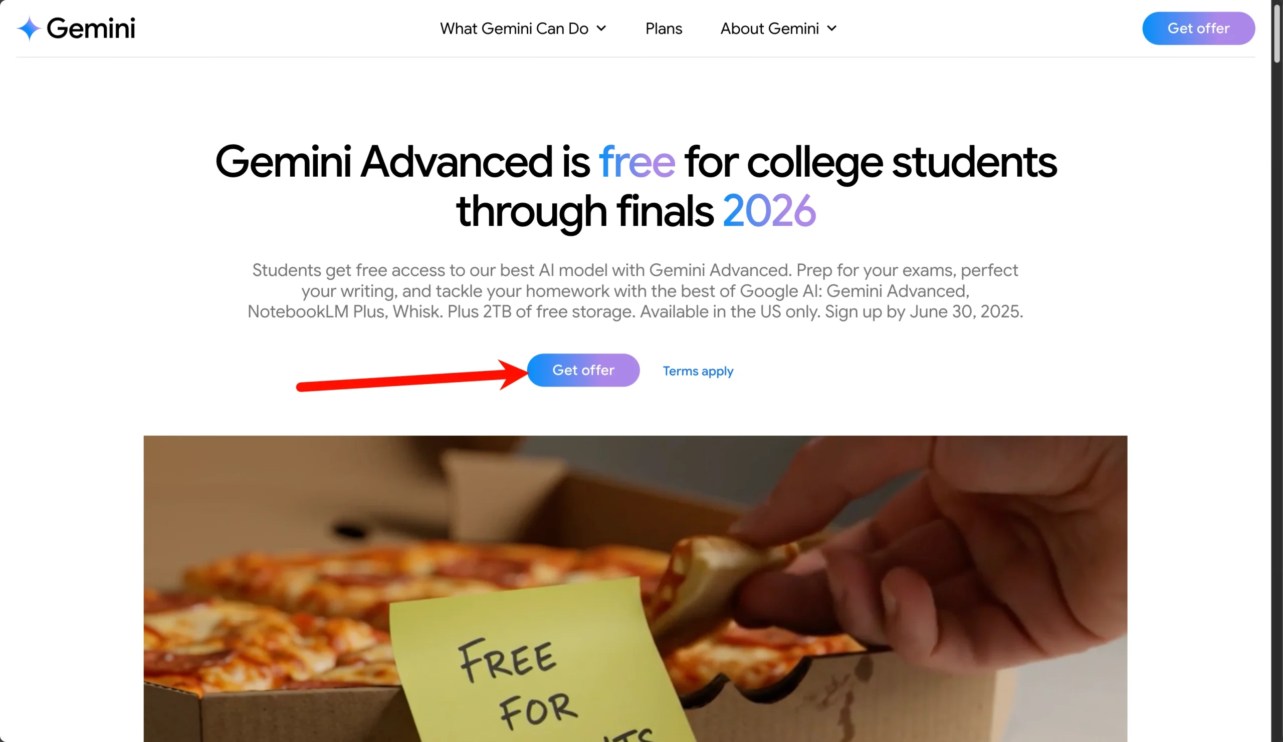Open the Terms apply link
This screenshot has height=742, width=1283.
click(698, 372)
